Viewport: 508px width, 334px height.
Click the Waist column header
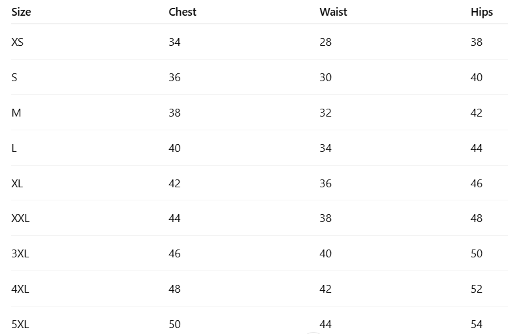click(333, 12)
